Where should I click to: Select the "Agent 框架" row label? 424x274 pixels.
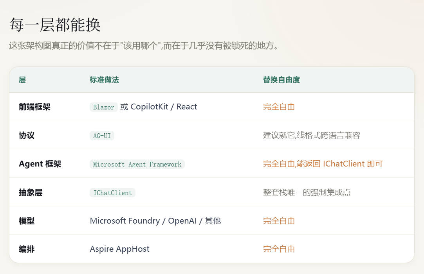(x=40, y=164)
